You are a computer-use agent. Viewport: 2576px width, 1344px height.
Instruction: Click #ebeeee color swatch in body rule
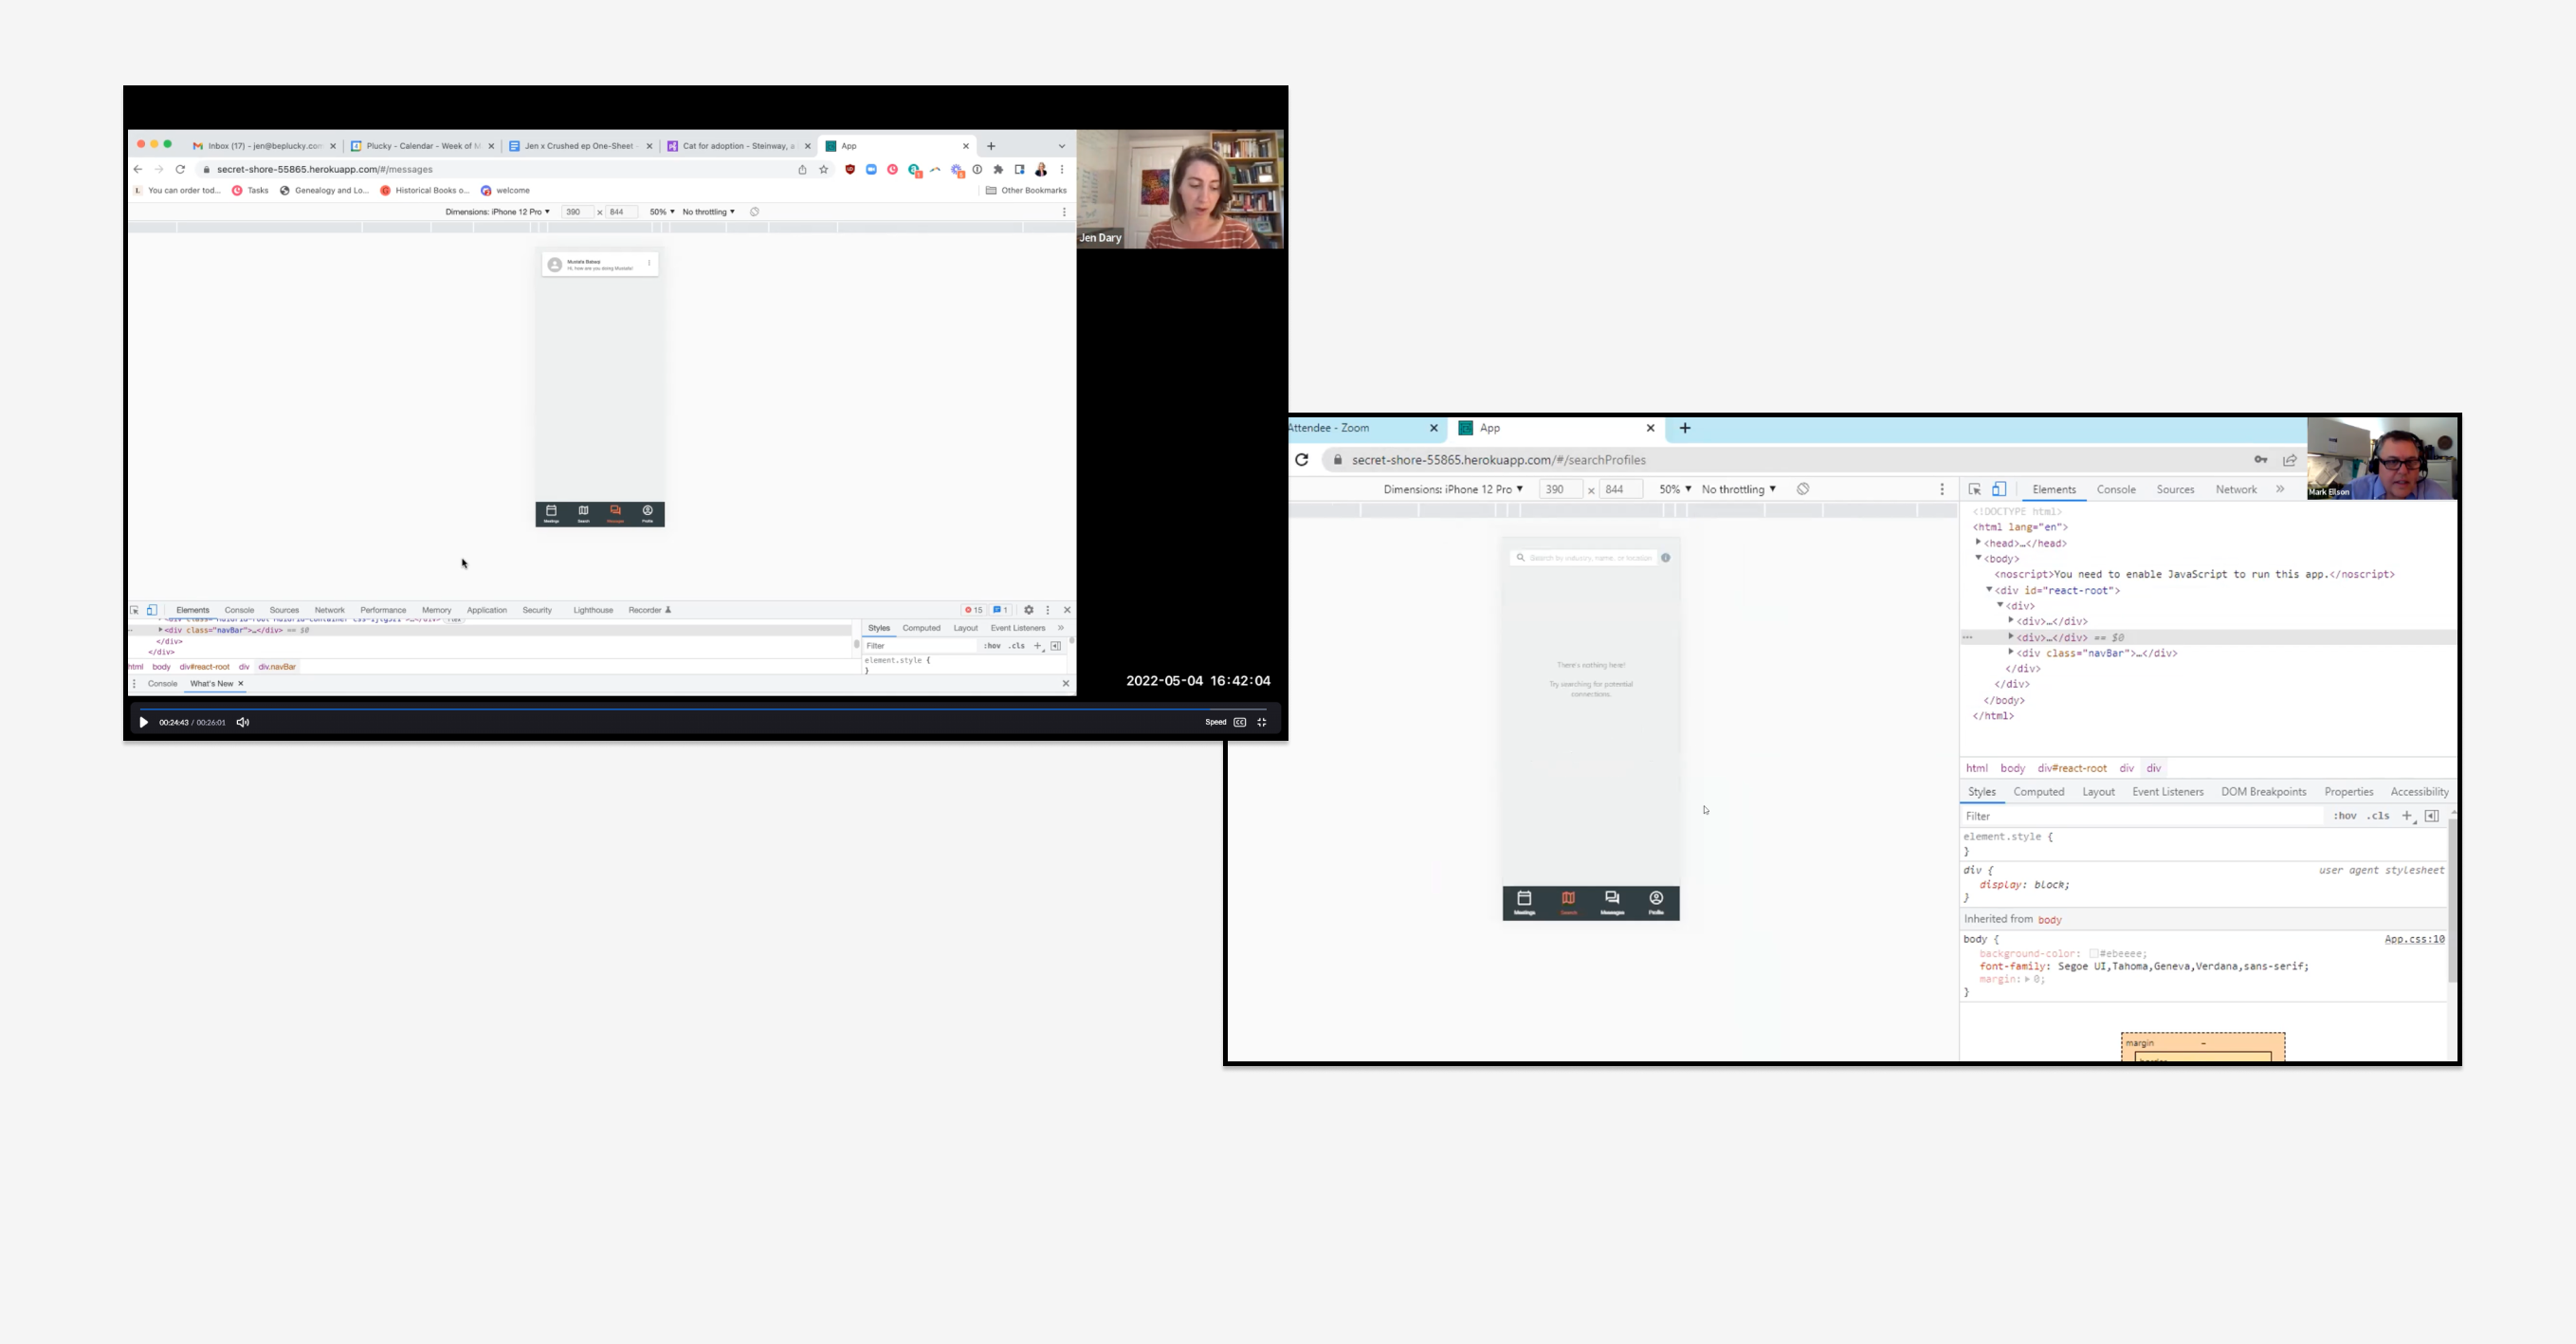point(2094,954)
